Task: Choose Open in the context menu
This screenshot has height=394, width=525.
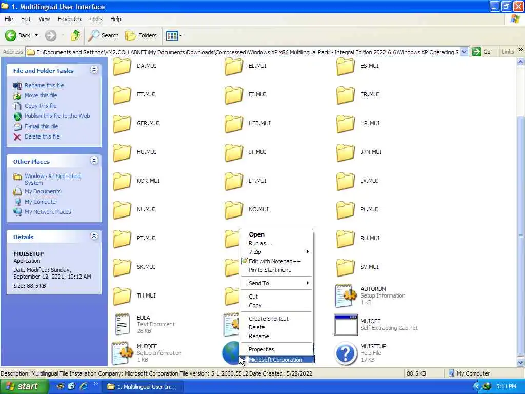Action: click(276, 234)
